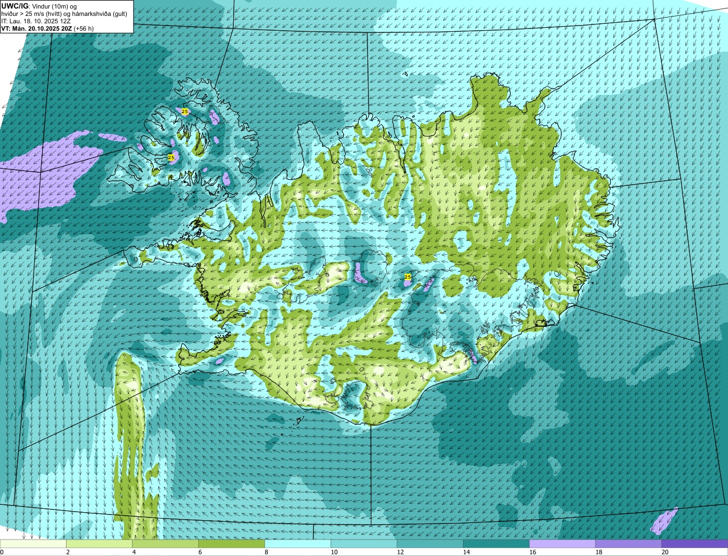The height and width of the screenshot is (556, 728).
Task: Select the palest yellow 0–2 m/s swatch
Action: (x=33, y=543)
